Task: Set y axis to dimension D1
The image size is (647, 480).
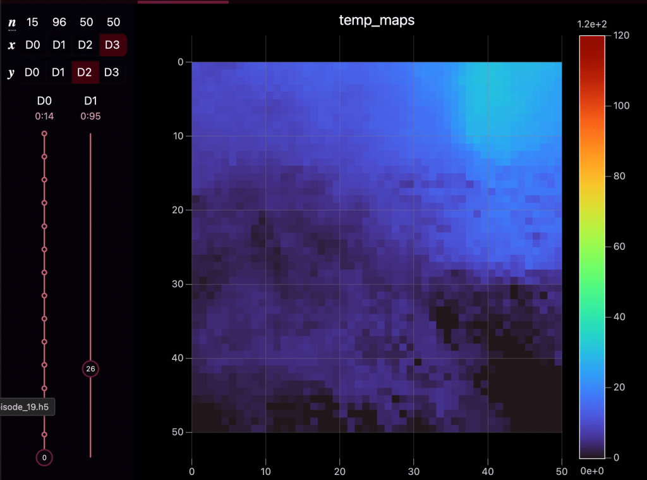Action: coord(59,73)
